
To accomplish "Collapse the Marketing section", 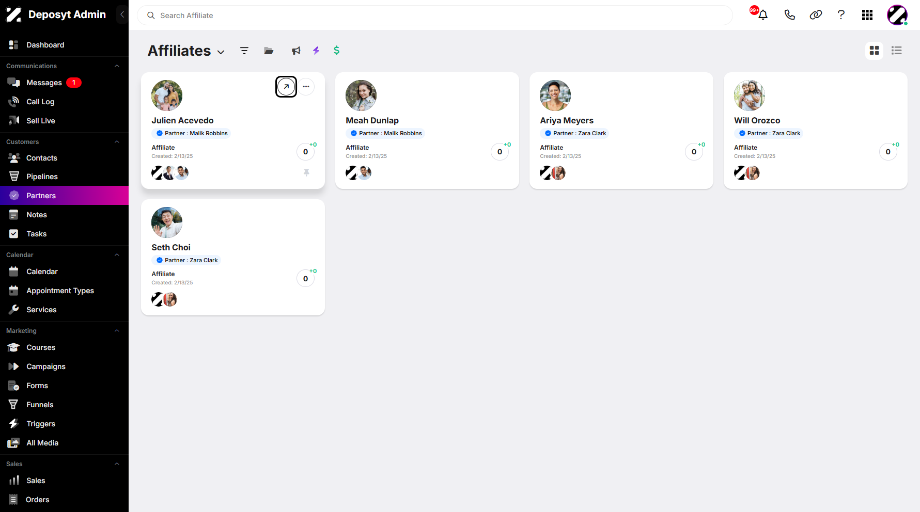I will [117, 331].
